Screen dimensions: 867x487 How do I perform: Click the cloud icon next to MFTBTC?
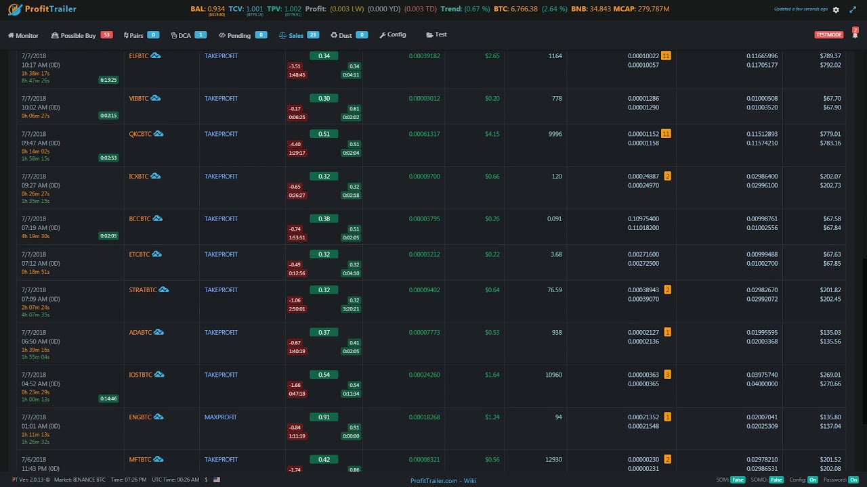[x=158, y=459]
